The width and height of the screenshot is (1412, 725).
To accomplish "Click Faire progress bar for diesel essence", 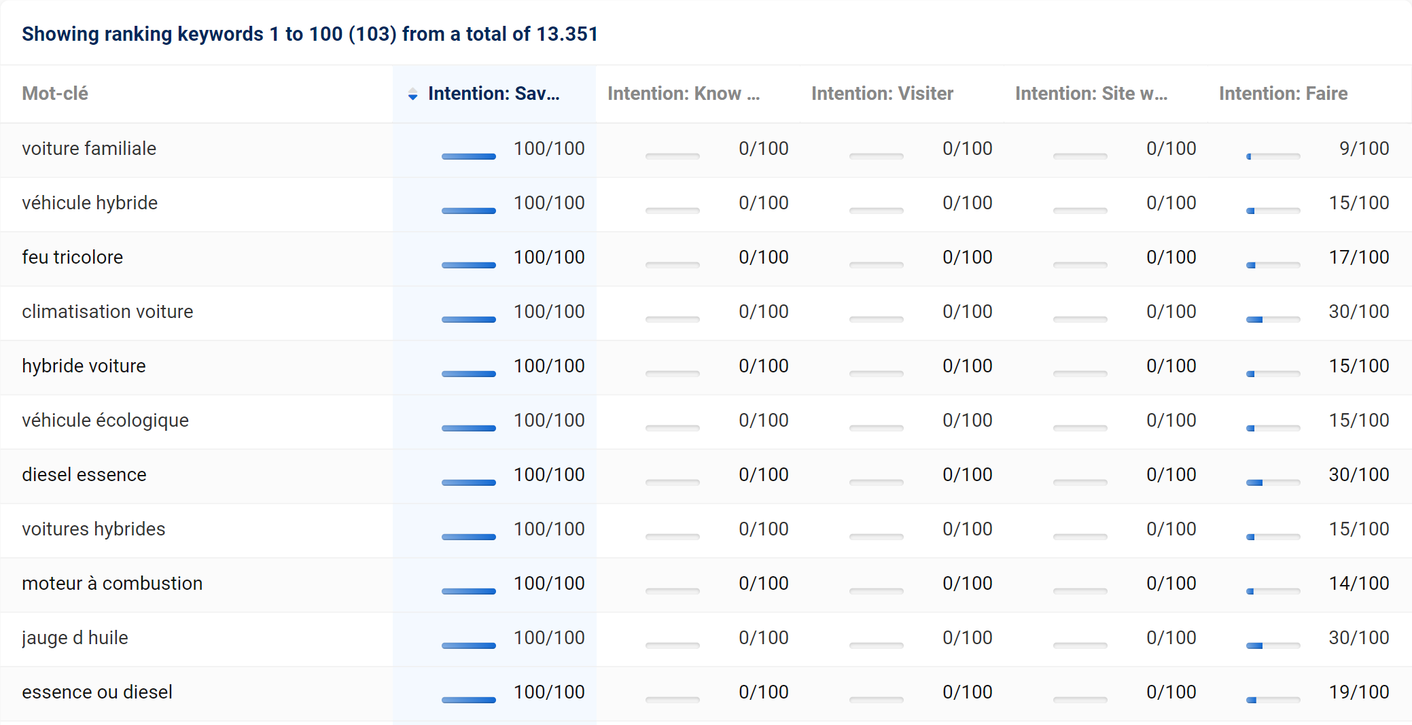I will (x=1273, y=482).
